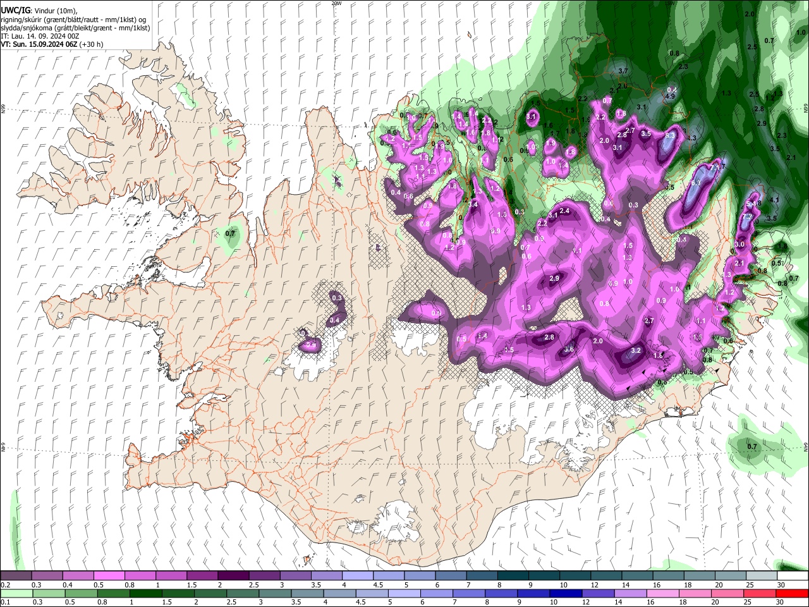
Task: Click the hot pink 20–25 rain scale swatch
Action: pyautogui.click(x=726, y=594)
